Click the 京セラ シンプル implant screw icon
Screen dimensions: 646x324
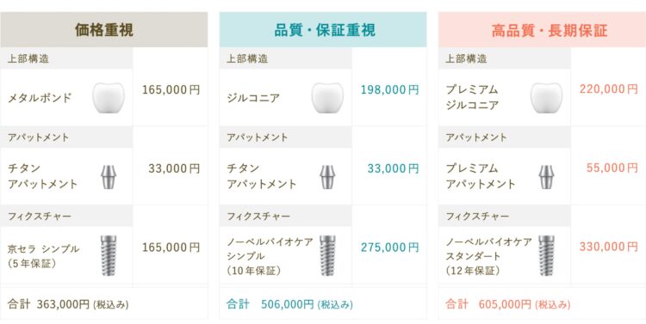coord(109,255)
